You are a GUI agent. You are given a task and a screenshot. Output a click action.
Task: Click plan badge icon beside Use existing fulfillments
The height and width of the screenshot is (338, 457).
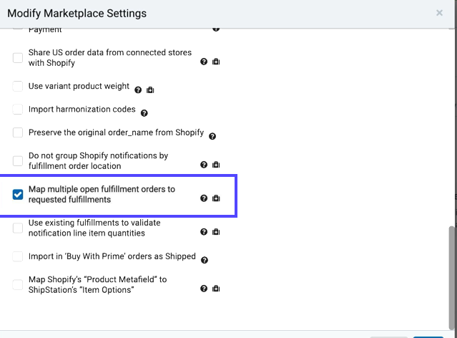click(x=216, y=232)
